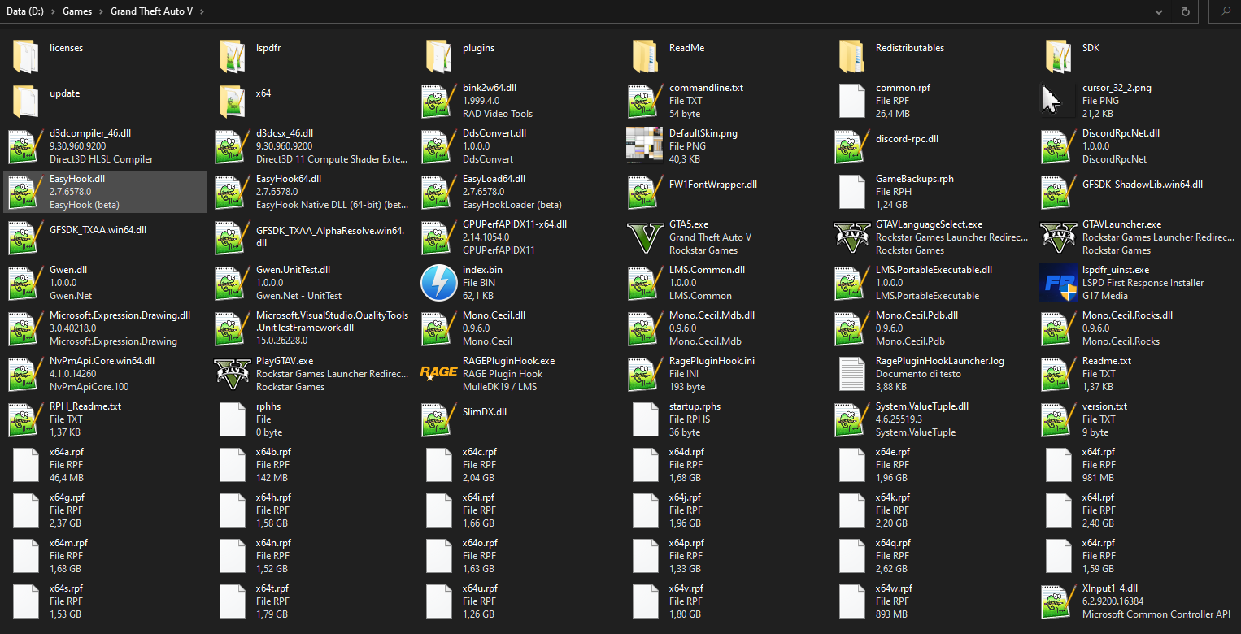Navigate to Games in the breadcrumb path

coord(77,11)
